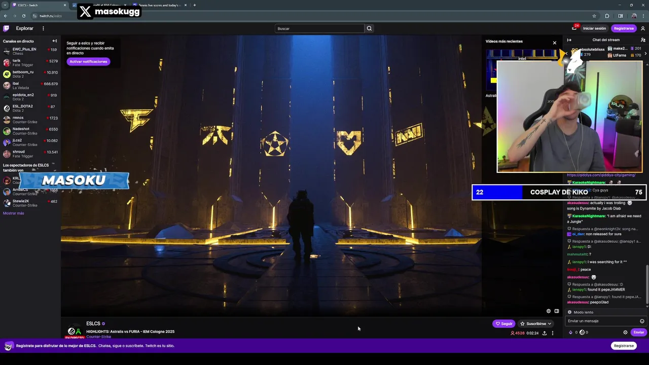Click the Seguir follow button
649x365 pixels.
point(504,323)
